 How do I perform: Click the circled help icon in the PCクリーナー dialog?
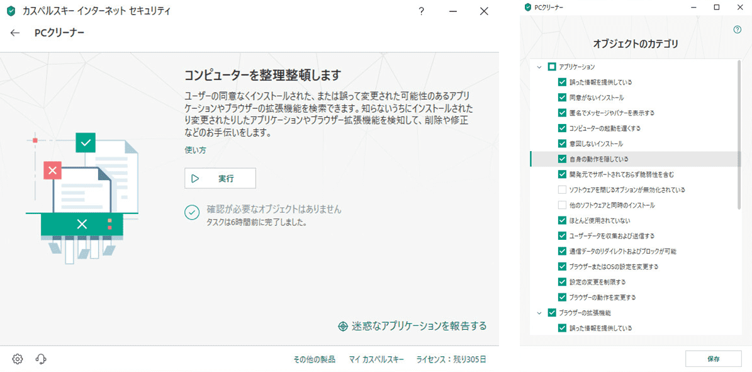(x=738, y=30)
